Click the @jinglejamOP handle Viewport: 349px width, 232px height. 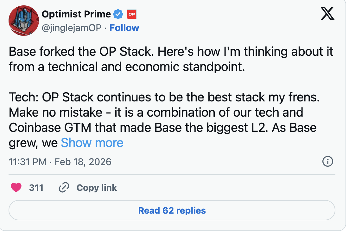72,28
